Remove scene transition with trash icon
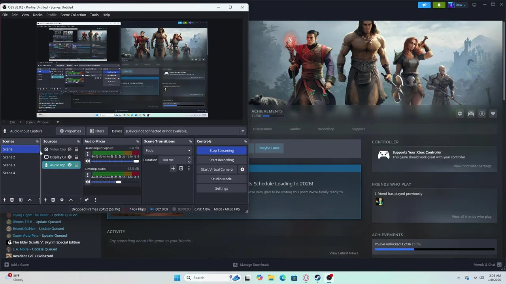The width and height of the screenshot is (506, 284). [x=181, y=168]
